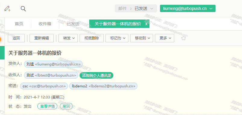This screenshot has width=242, height=115.
Task: Open the 更多 dropdown menu
Action: point(165,38)
